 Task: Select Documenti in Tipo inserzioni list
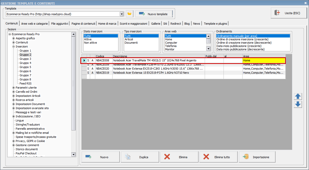[141, 43]
